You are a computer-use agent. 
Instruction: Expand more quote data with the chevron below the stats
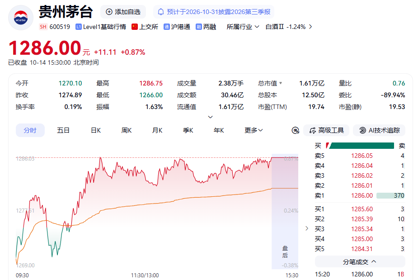(210, 117)
